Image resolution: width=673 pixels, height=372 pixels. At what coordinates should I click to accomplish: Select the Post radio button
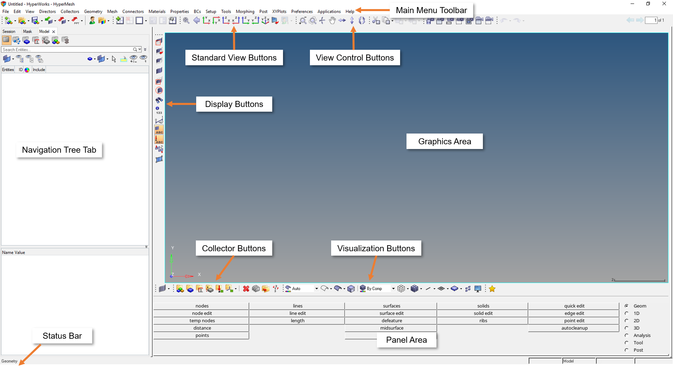(627, 350)
